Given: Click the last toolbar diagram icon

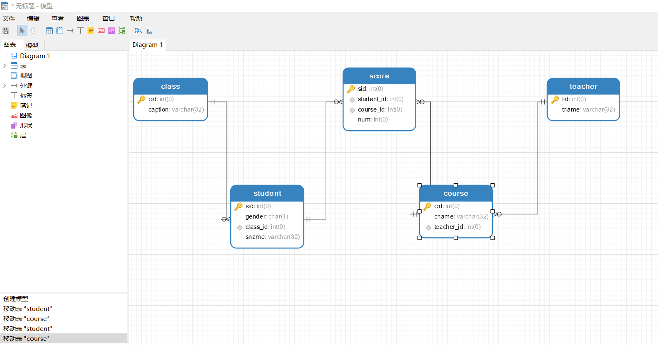Looking at the screenshot, I should click(x=149, y=31).
